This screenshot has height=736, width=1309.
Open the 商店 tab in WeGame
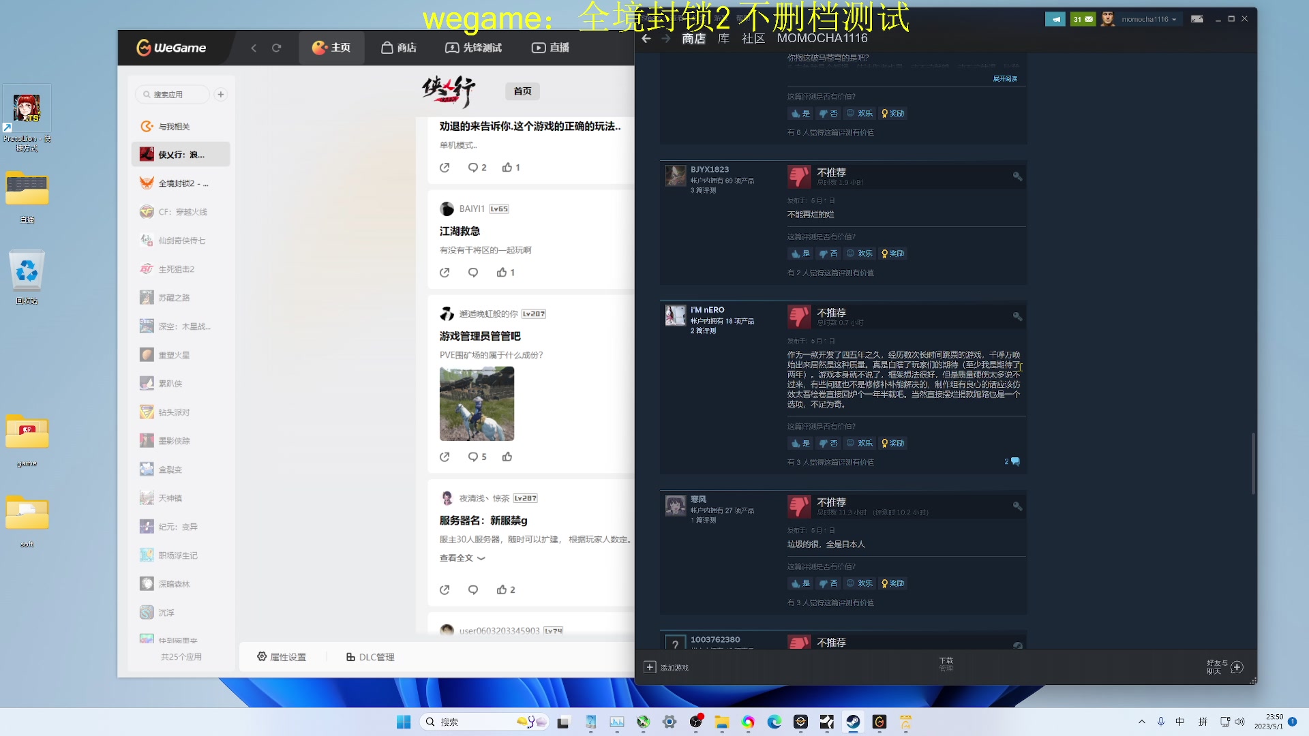coord(399,48)
